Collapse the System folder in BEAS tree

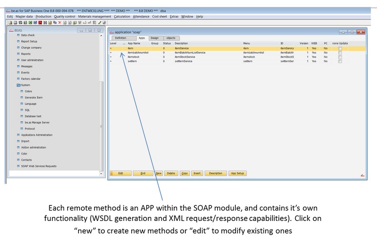19,85
